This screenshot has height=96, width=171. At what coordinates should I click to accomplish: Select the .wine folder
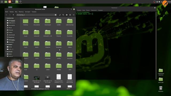point(70,66)
